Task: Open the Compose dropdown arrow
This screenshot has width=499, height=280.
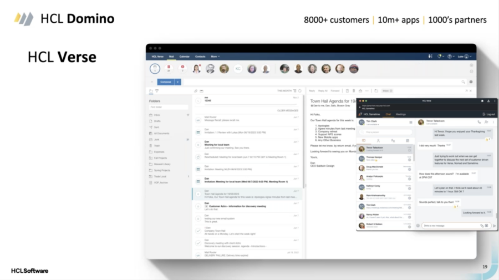Action: [178, 82]
